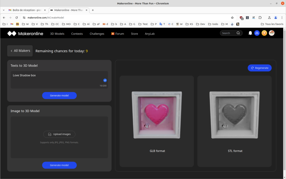The height and width of the screenshot is (179, 286).
Task: Open the gold star coin icon
Action: click(x=264, y=33)
